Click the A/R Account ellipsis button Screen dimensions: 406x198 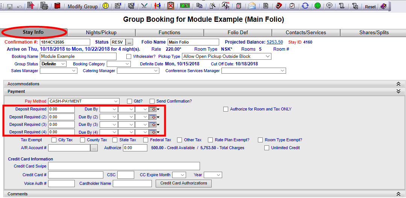[x=94, y=148]
